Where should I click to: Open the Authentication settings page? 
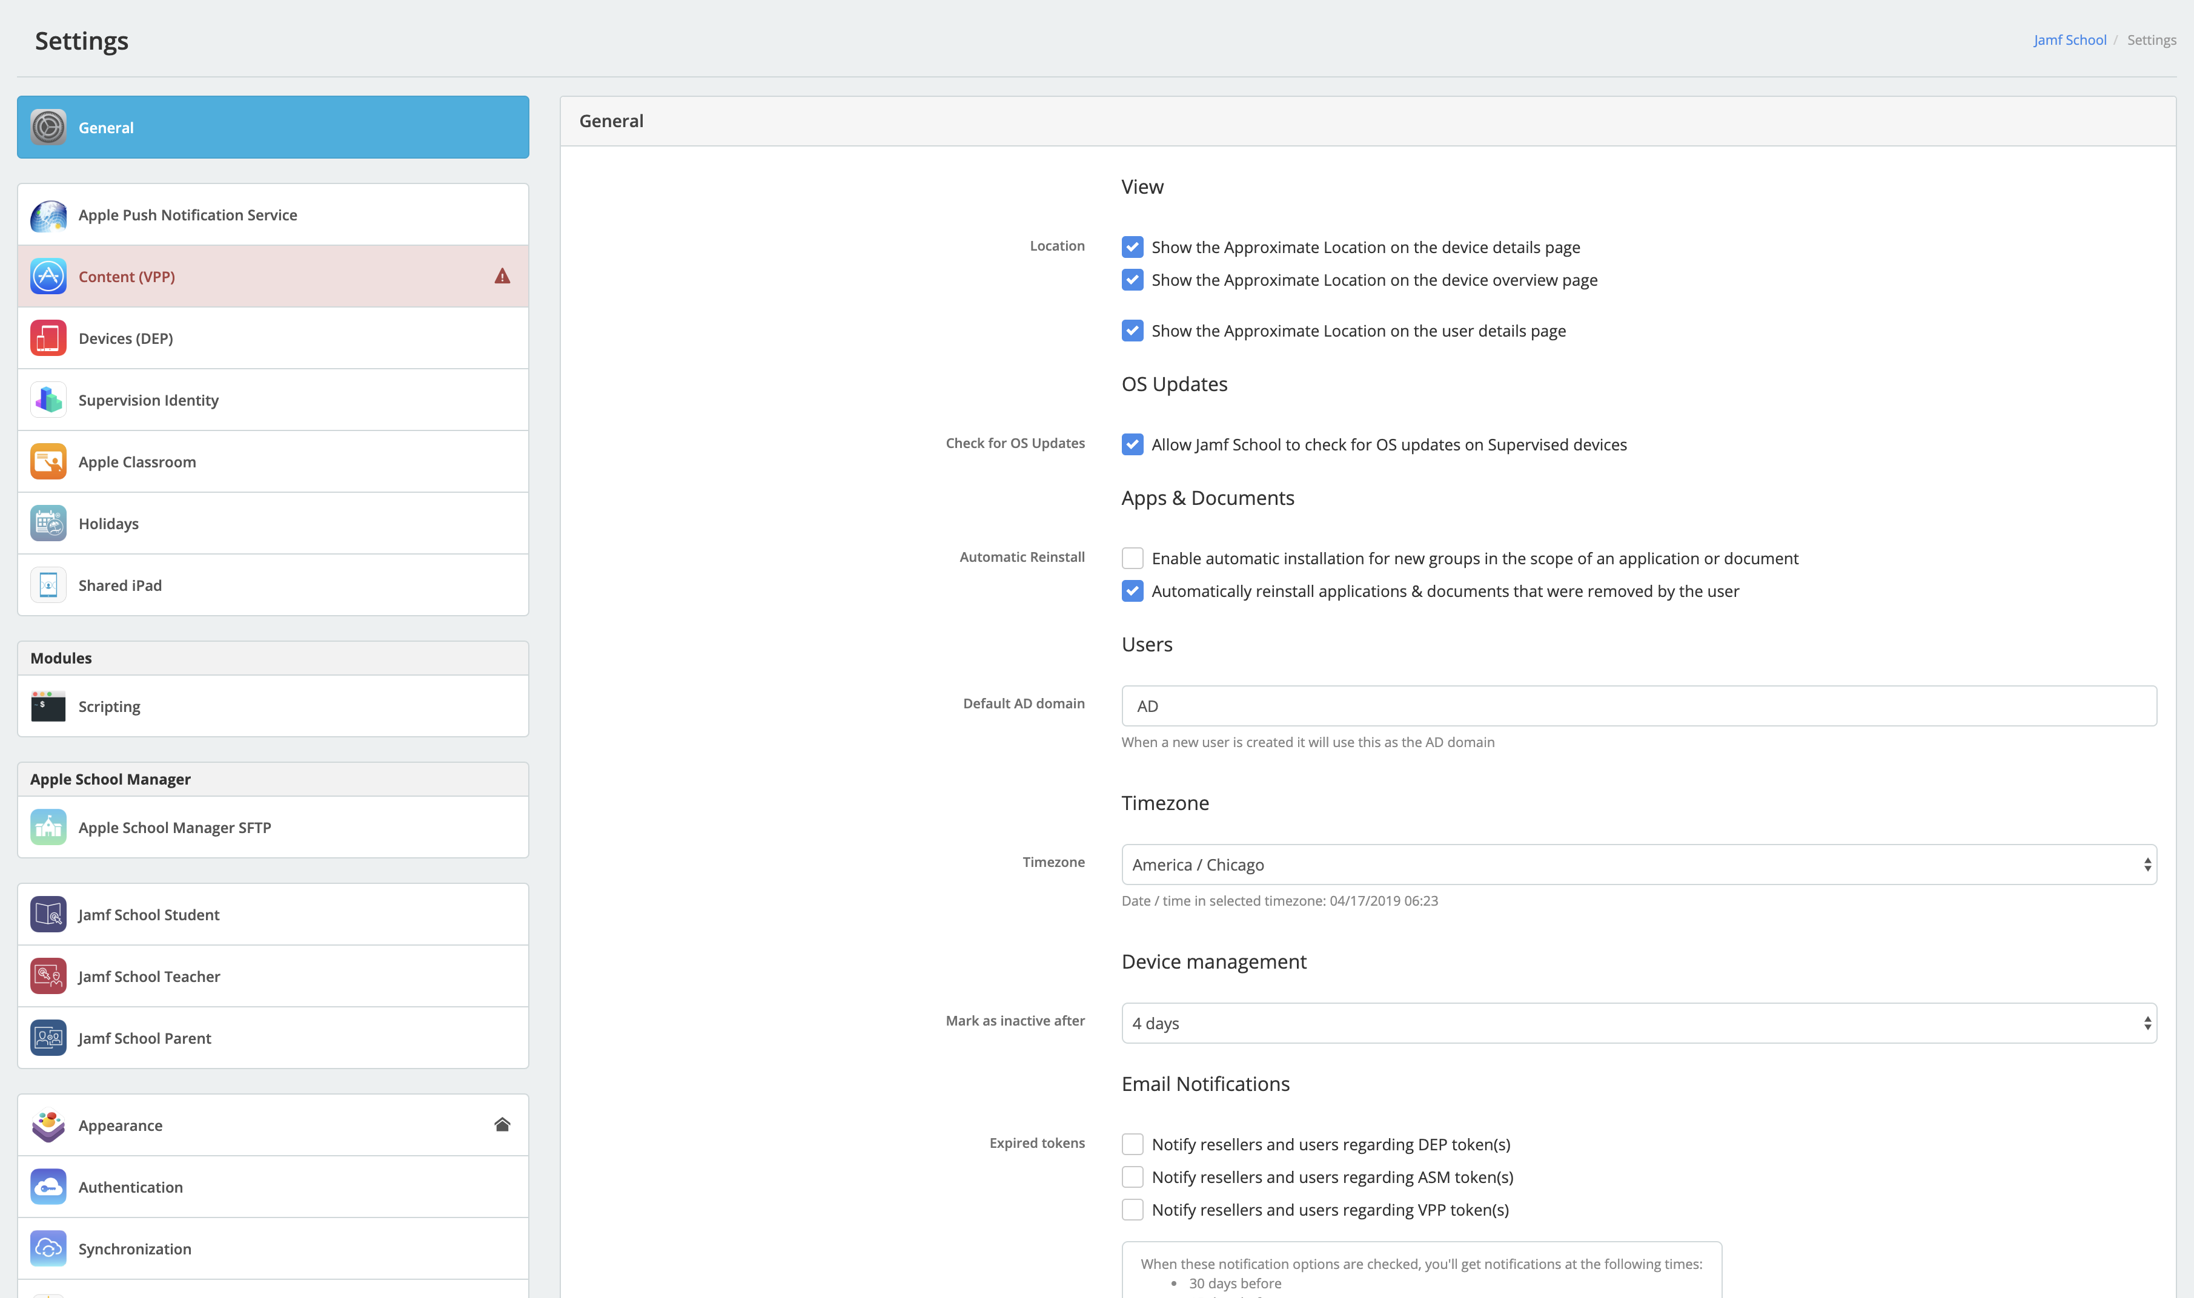273,1187
